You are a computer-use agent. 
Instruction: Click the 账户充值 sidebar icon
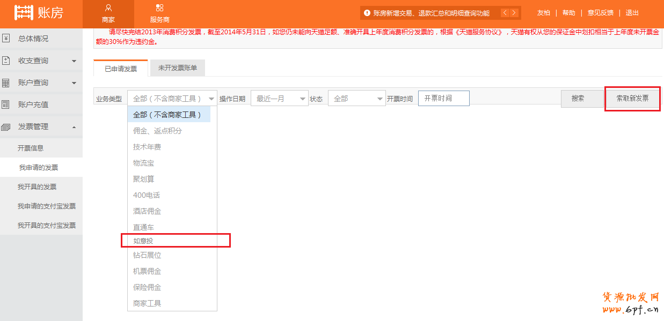tap(6, 104)
